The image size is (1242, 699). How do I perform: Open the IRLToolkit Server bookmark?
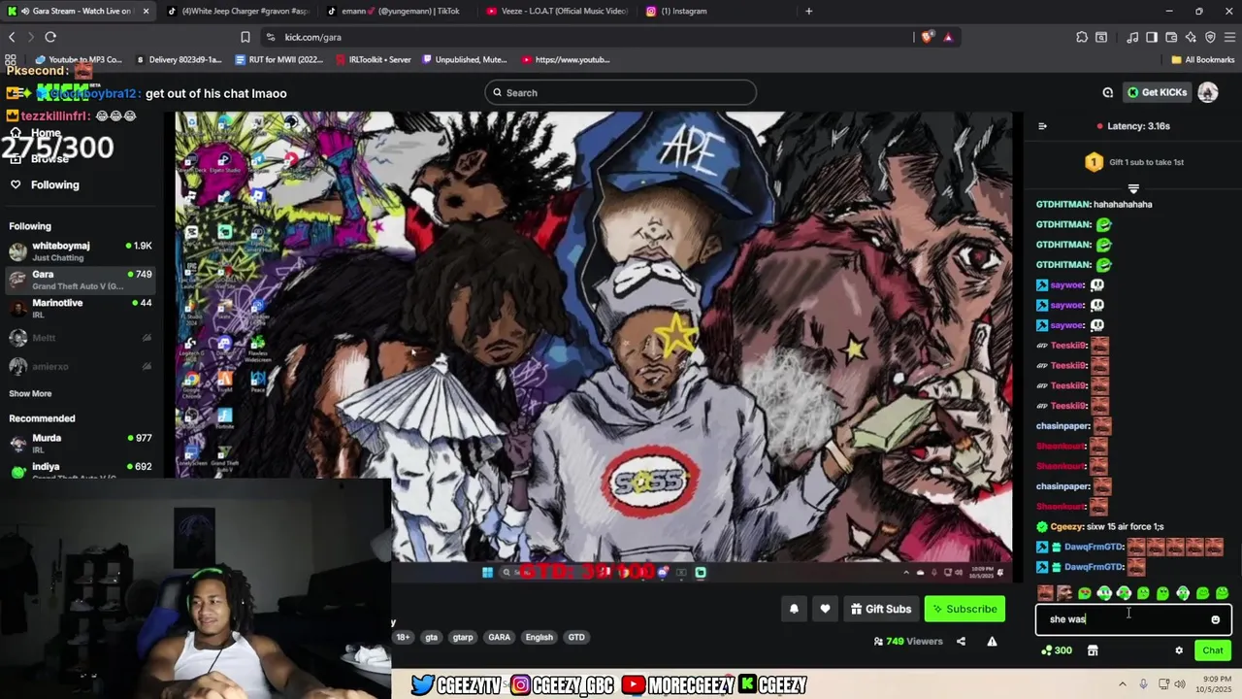coord(374,59)
